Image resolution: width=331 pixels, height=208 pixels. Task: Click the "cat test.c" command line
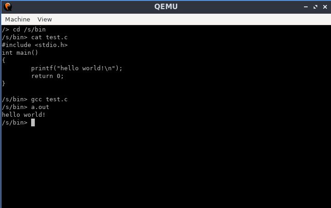click(x=35, y=37)
